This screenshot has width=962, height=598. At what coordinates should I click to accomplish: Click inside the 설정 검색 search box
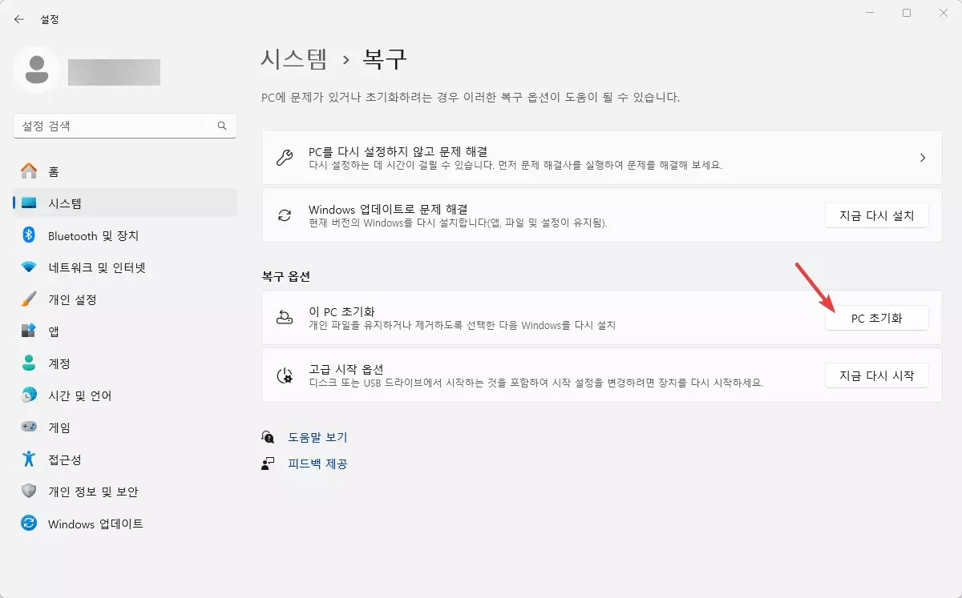point(125,126)
